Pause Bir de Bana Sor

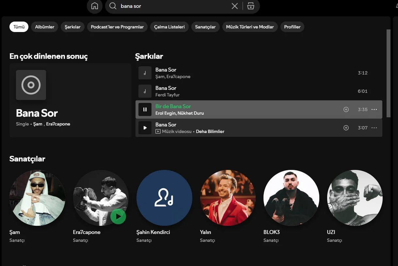tap(145, 109)
